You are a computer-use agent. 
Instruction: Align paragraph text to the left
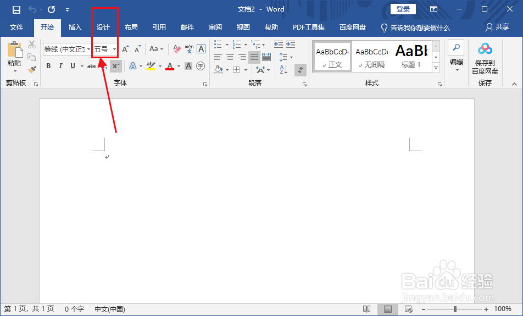[x=218, y=57]
